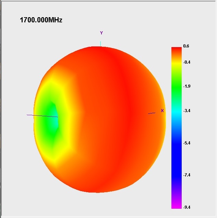This screenshot has width=217, height=218.
Task: Click the X axis label
Action: [162, 111]
